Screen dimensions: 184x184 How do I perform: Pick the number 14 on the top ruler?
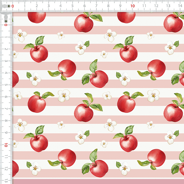180,6
